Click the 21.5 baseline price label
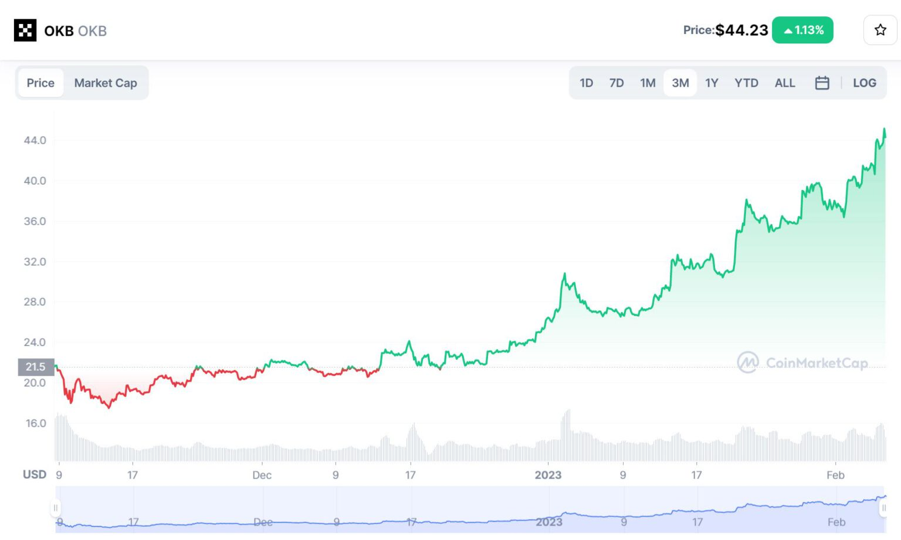The image size is (901, 540). tap(36, 367)
